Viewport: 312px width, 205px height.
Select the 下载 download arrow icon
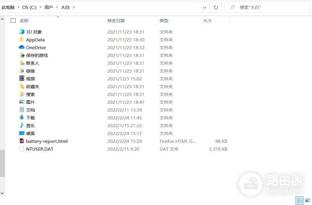click(22, 118)
